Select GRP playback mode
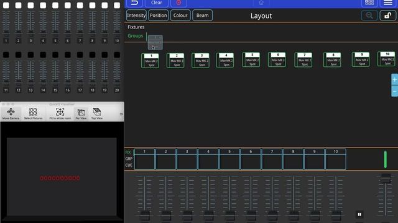Viewport: 398px width, 223px height. point(129,159)
